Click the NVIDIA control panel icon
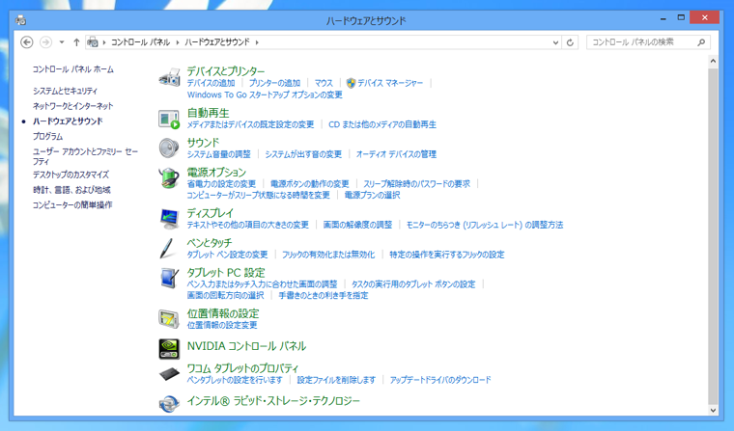Screen dimensions: 734x431 click(169, 349)
